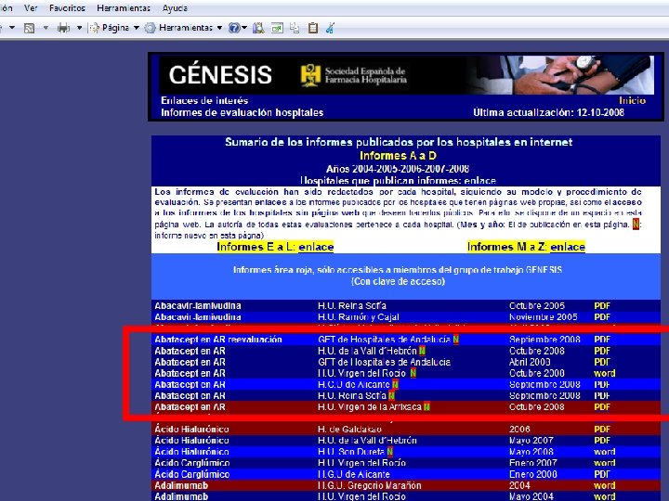This screenshot has height=501, width=669.
Task: Click 'Informes A a D' heading text
Action: (x=398, y=156)
